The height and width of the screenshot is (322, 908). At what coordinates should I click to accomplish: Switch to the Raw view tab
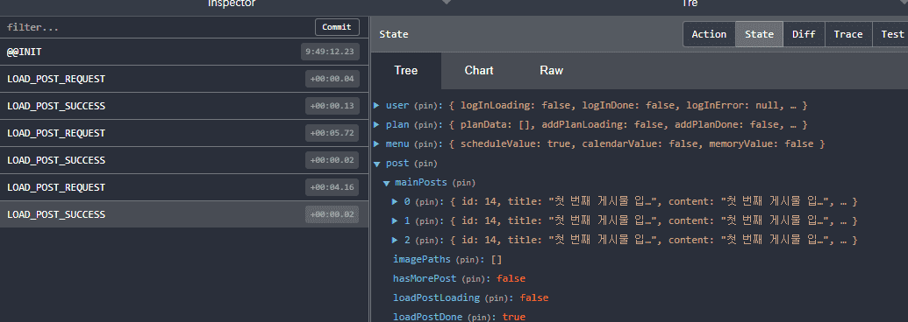click(551, 70)
